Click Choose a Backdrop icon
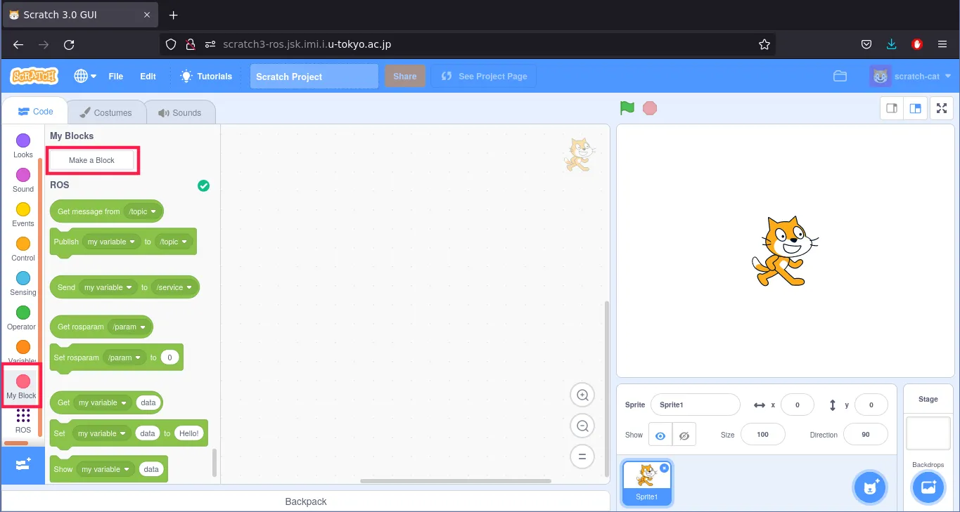The height and width of the screenshot is (512, 960). tap(928, 487)
